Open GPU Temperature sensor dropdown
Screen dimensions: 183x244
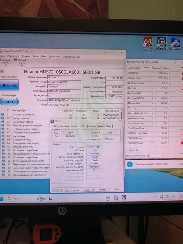153,83
